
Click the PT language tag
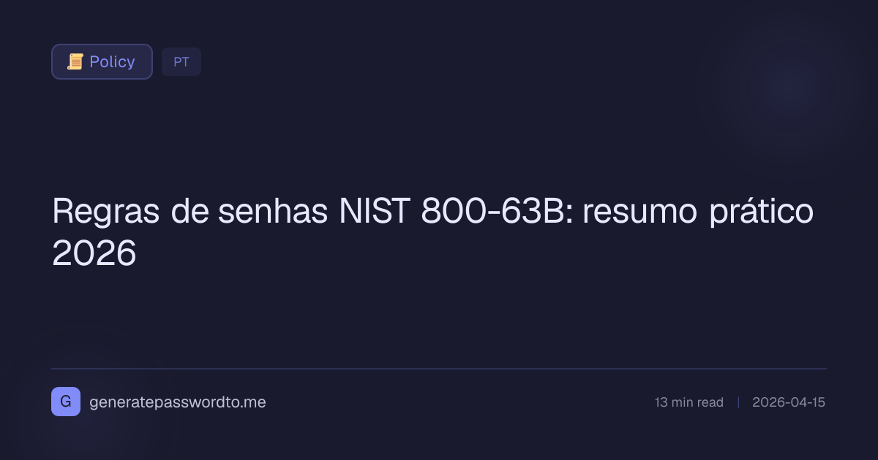[181, 62]
